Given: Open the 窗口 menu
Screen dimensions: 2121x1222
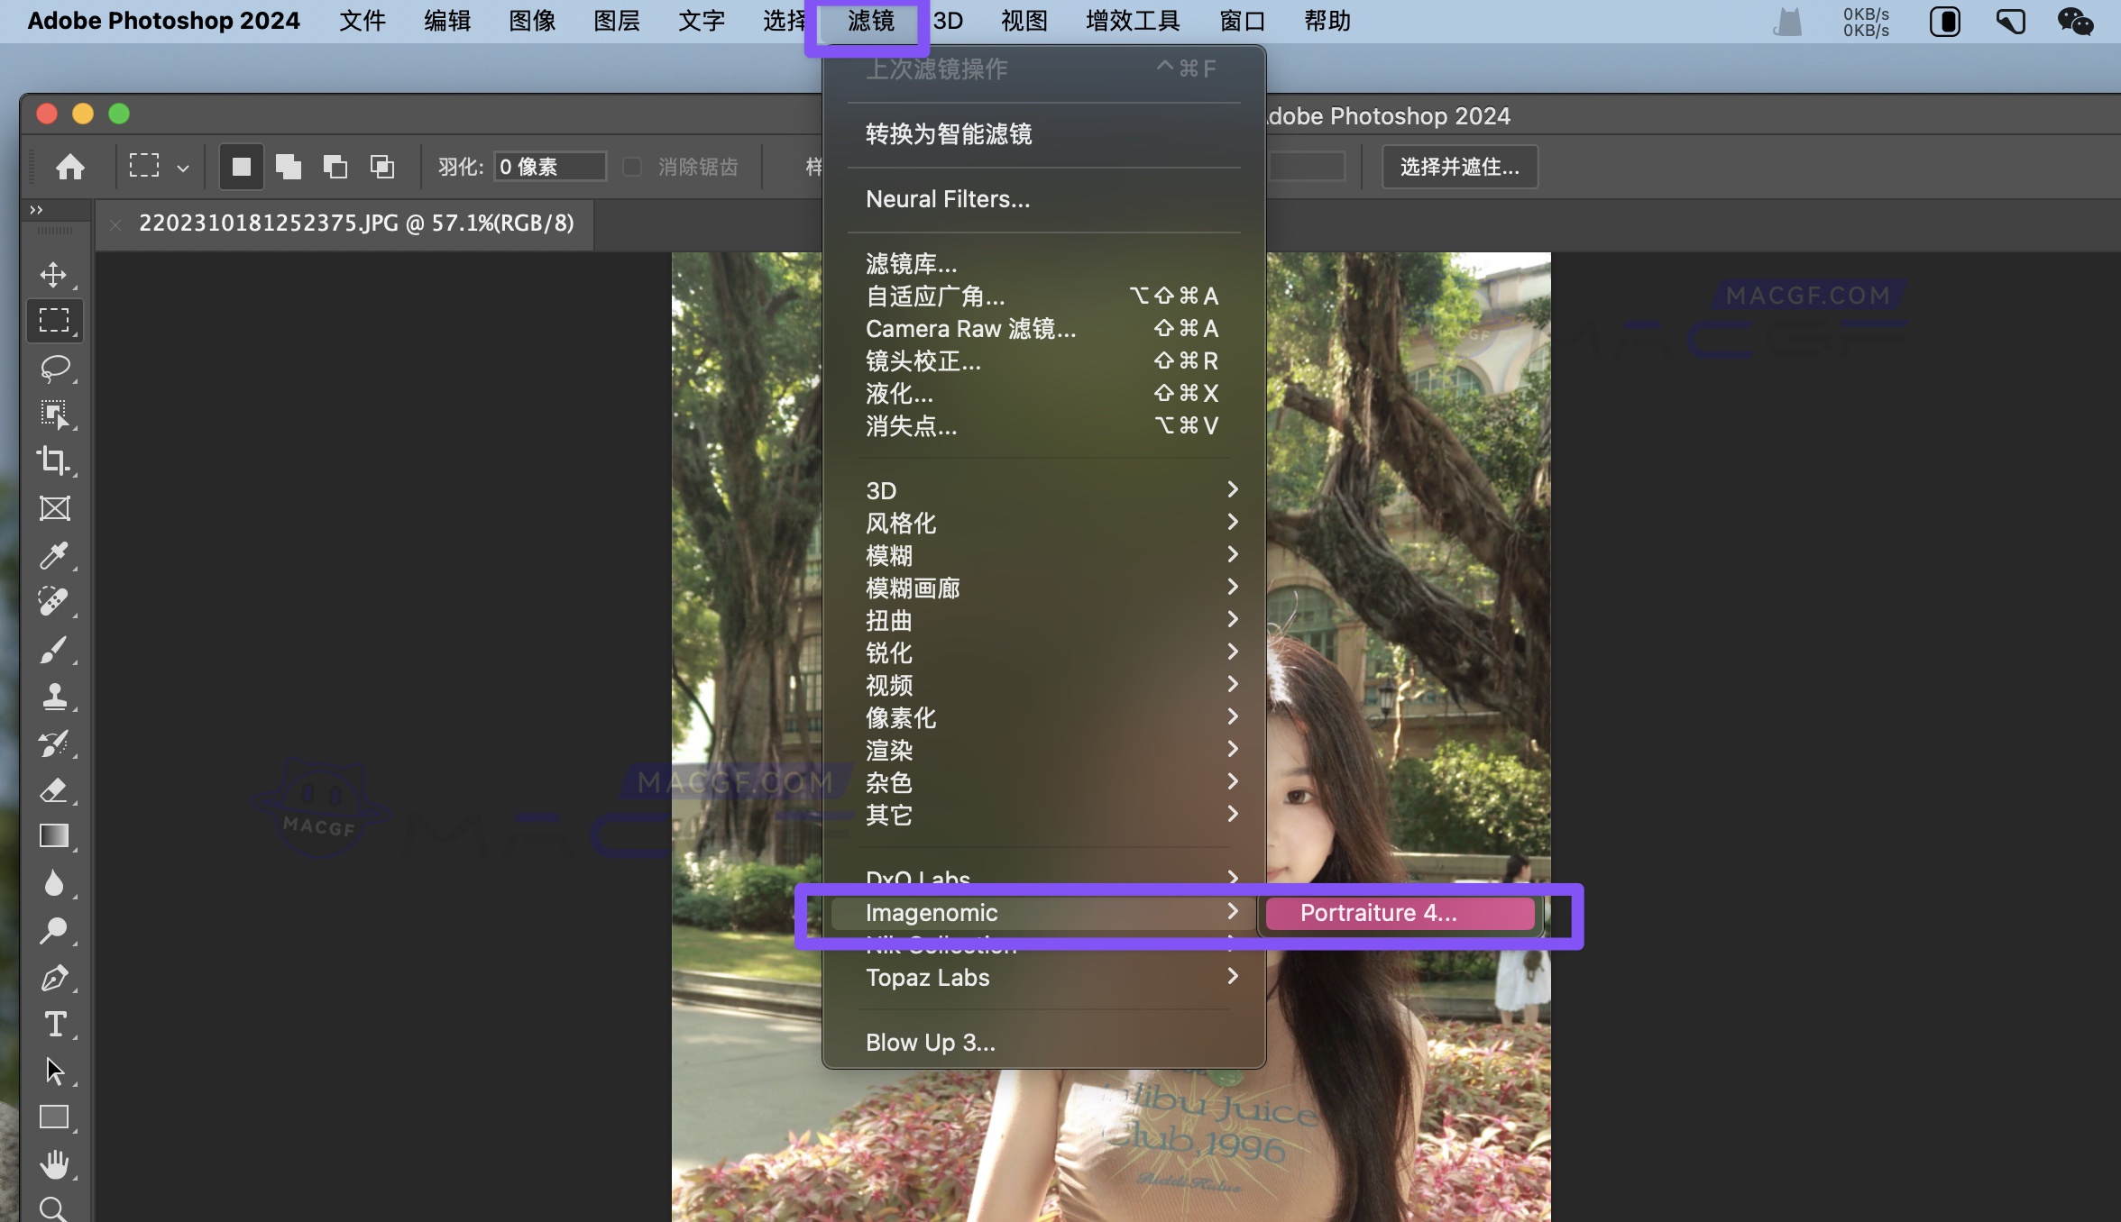Looking at the screenshot, I should (1241, 21).
